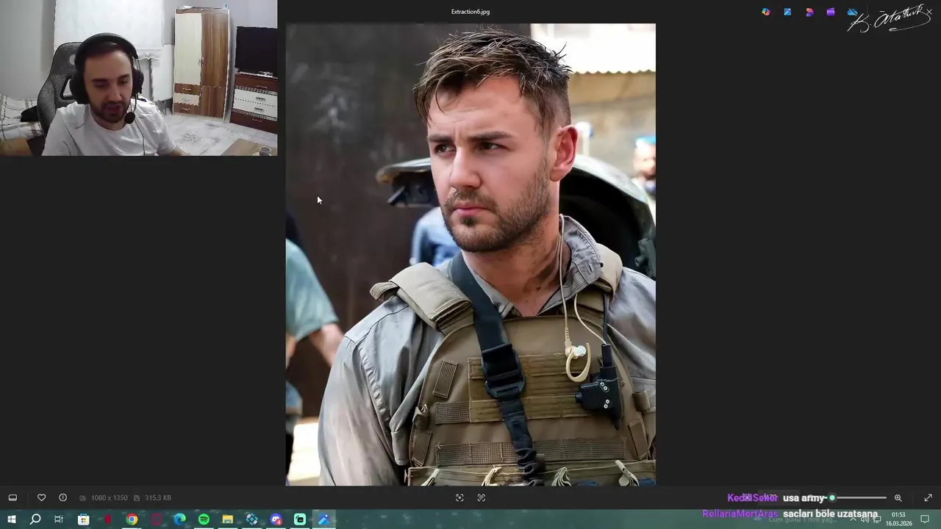
Task: Open the notification center icon
Action: (x=925, y=519)
